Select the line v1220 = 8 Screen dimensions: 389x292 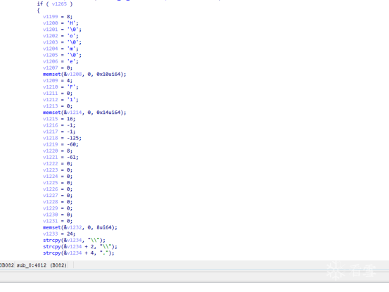(x=58, y=151)
